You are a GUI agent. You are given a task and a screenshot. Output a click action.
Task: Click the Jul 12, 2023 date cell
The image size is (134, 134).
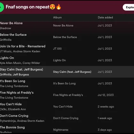[x=106, y=95]
